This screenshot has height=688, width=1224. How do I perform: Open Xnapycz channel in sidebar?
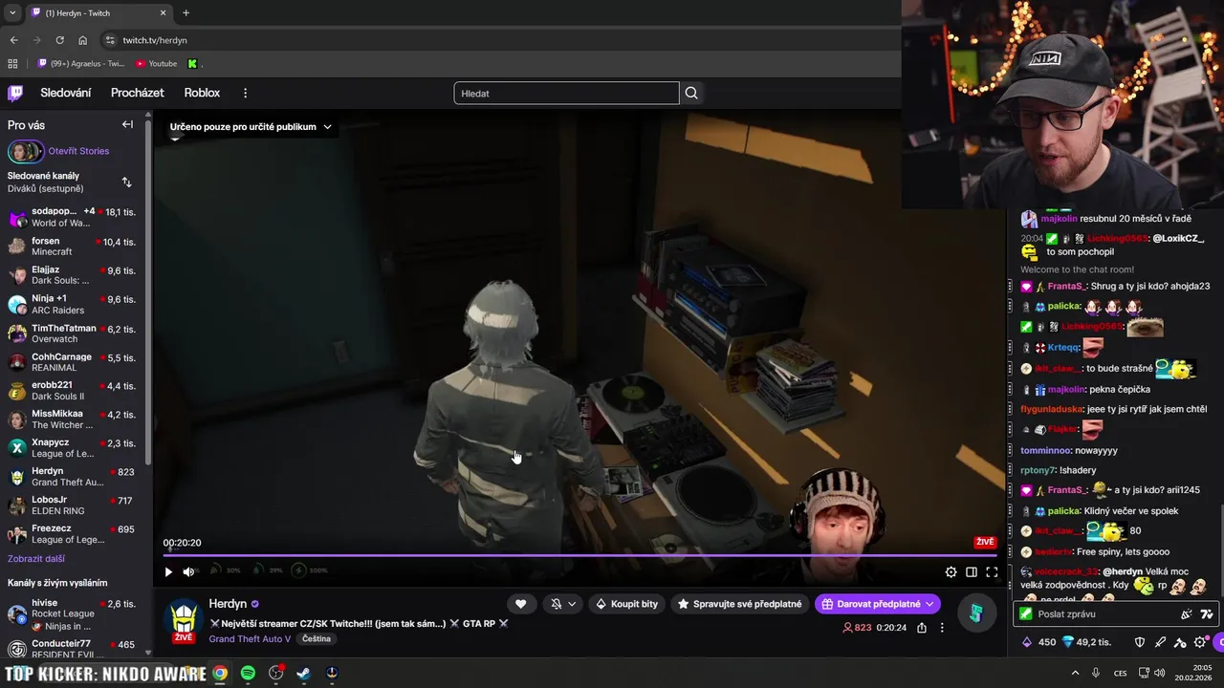coord(72,447)
